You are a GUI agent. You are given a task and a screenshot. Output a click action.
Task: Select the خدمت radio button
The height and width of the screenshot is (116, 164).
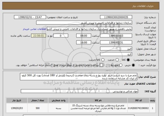pyautogui.click(x=117, y=60)
